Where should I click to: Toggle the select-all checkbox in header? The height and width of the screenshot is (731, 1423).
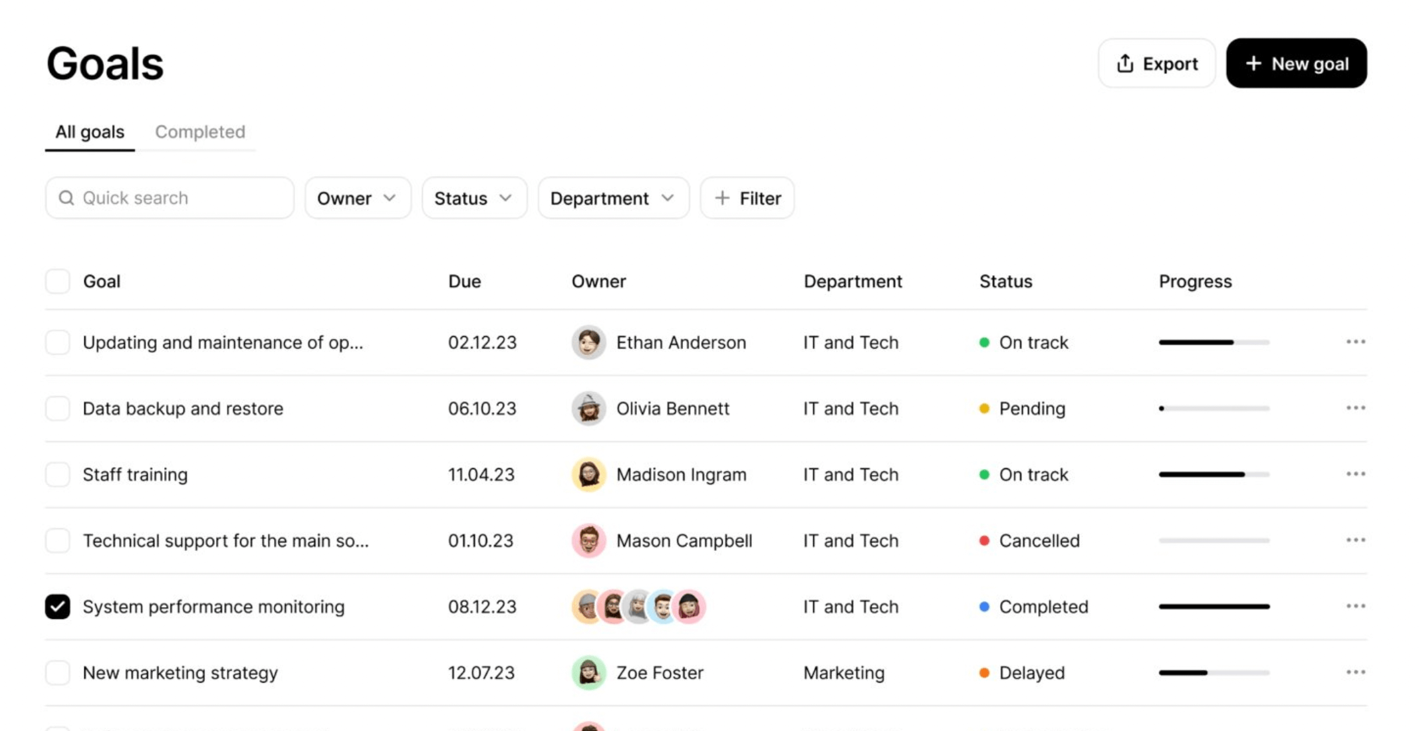(x=58, y=281)
